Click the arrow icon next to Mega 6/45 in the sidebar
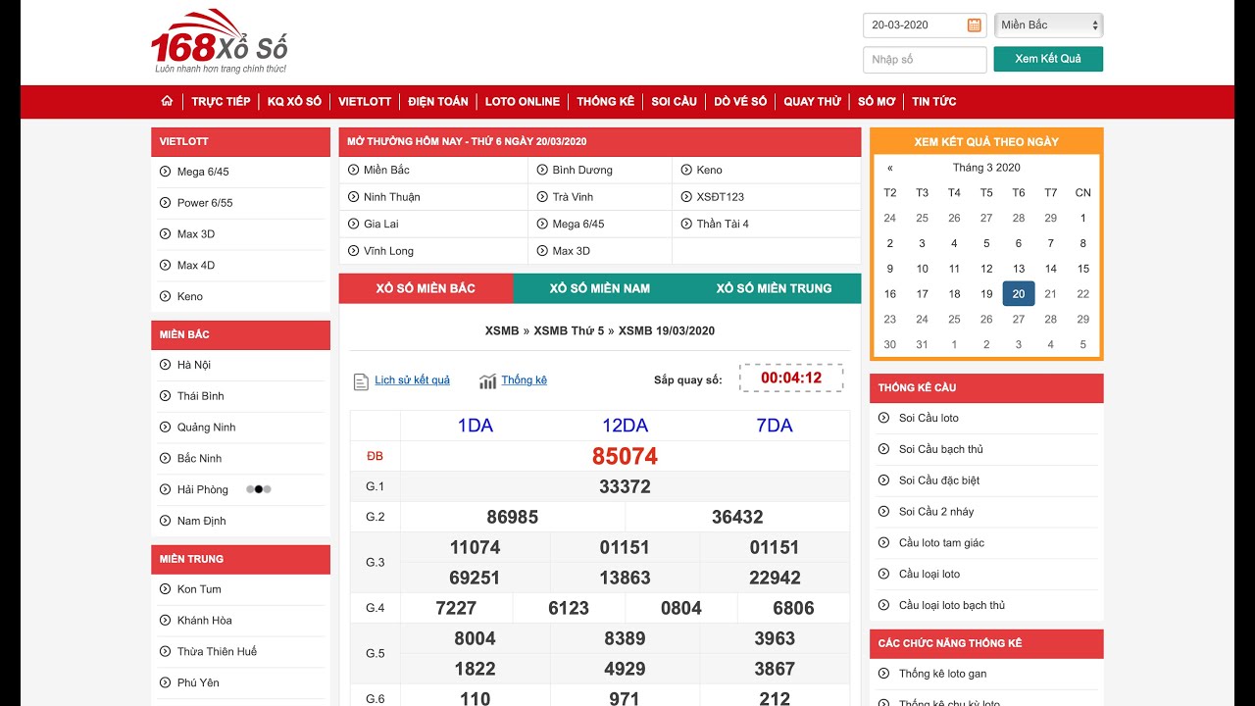 point(165,172)
